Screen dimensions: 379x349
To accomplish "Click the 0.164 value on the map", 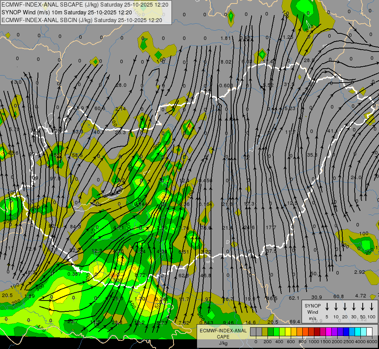I will point(206,204).
